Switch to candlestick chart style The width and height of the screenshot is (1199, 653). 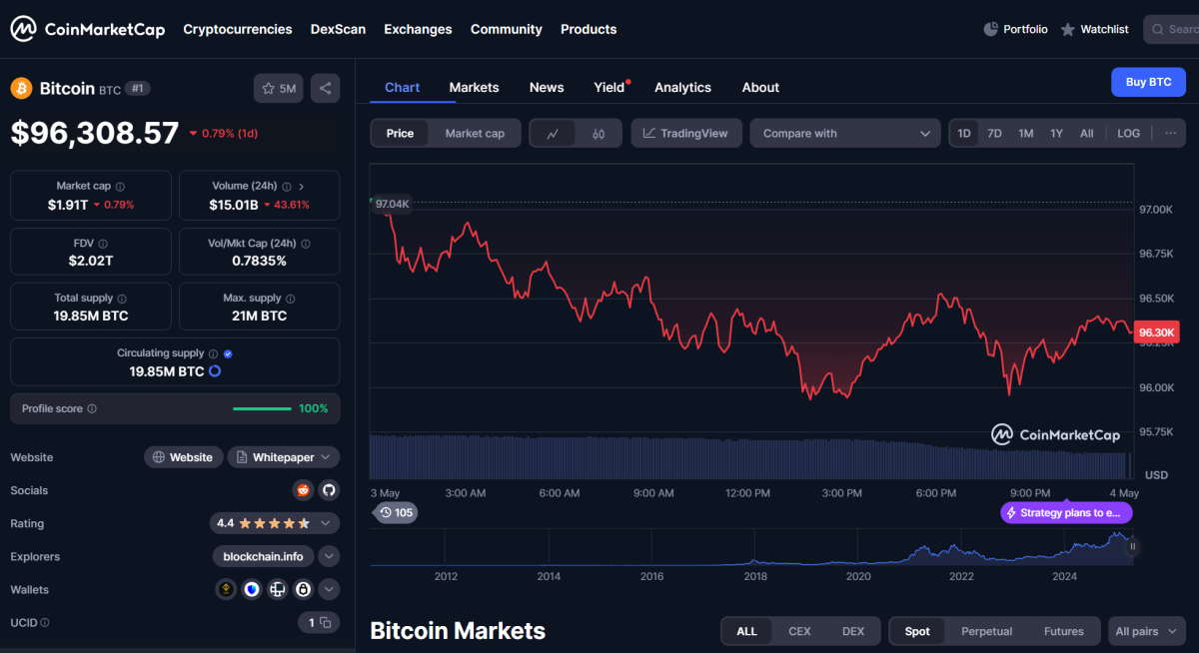tap(599, 133)
